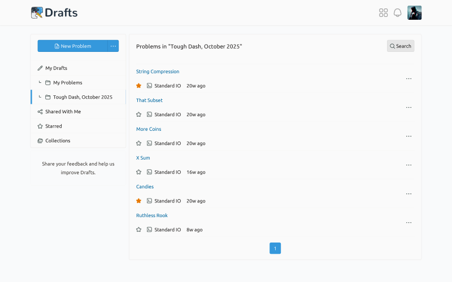Star the X Sum problem
The height and width of the screenshot is (282, 452).
pyautogui.click(x=138, y=172)
